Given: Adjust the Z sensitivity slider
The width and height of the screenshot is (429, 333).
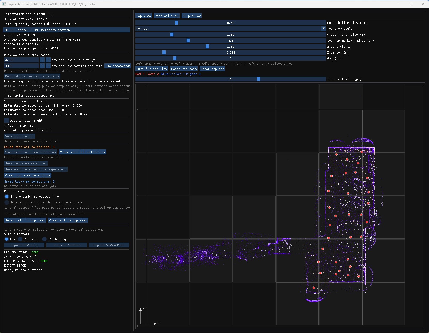Looking at the screenshot, I should (231, 47).
